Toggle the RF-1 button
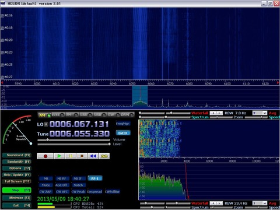This screenshot has height=210, width=280. pyautogui.click(x=95, y=178)
